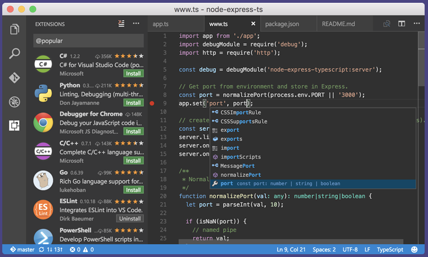This screenshot has height=257, width=428.
Task: Open the Debug view icon
Action: pos(15,102)
